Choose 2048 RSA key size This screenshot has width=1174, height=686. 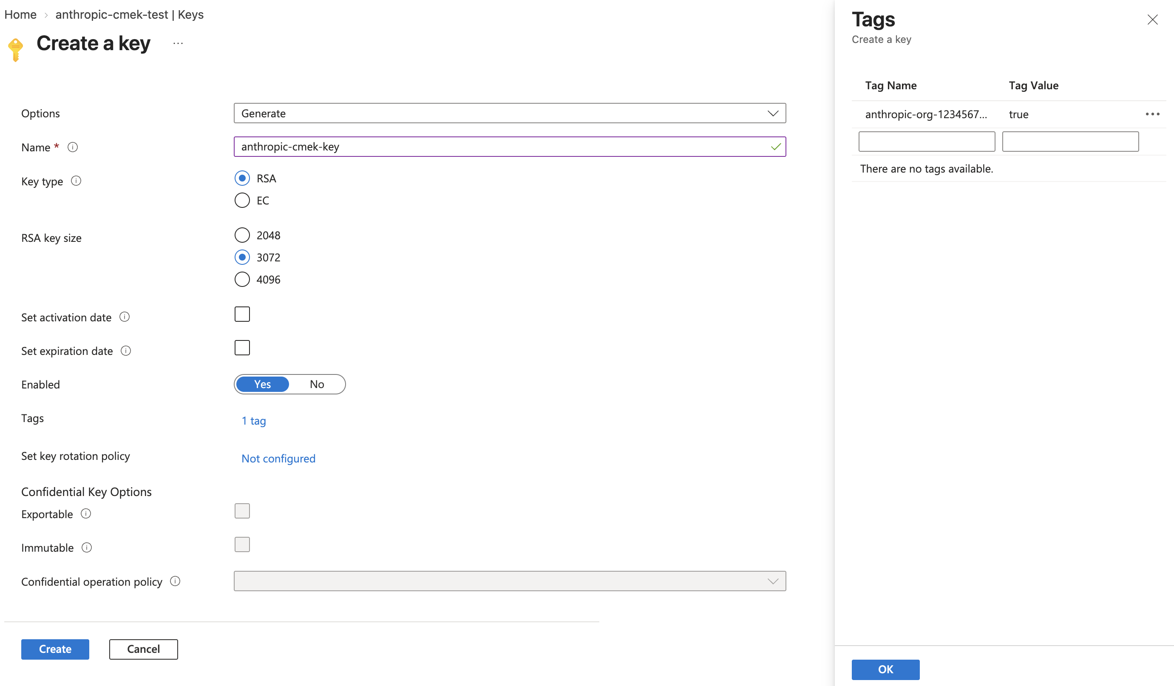click(242, 235)
